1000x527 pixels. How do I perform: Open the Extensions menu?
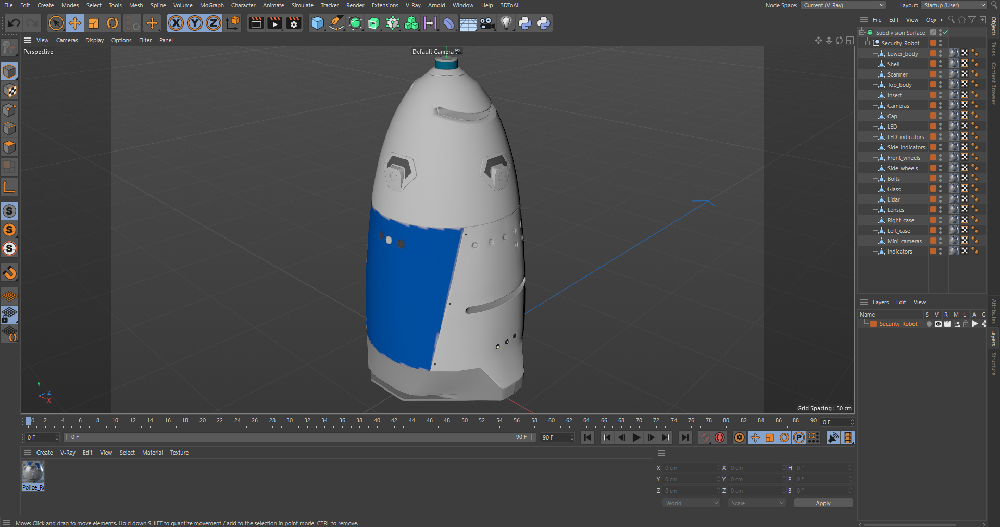[x=385, y=5]
